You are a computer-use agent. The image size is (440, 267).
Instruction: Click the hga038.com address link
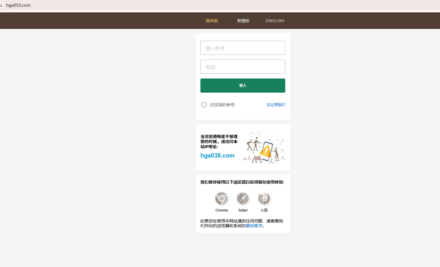pyautogui.click(x=217, y=155)
